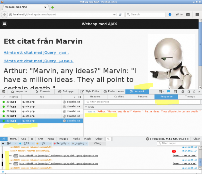Image resolution: width=202 pixels, height=174 pixels.
Task: Reload the page with the refresh icon
Action: (x=120, y=14)
